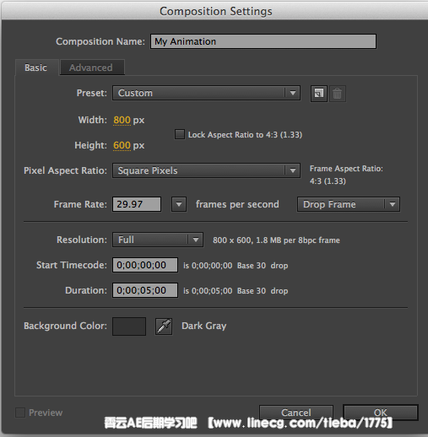Click the Start Timecode field
Viewport: 428px width, 437px height.
pos(145,265)
